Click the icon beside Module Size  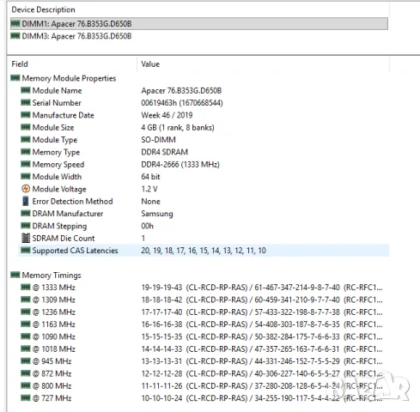point(26,127)
